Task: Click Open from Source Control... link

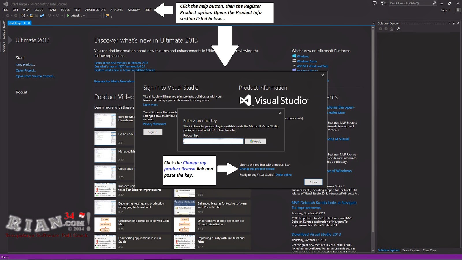Action: 36,76
